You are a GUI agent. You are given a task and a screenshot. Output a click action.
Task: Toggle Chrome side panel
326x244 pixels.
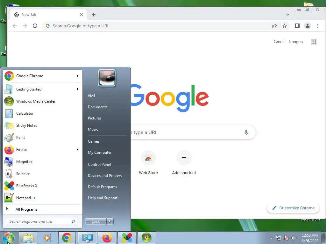tap(297, 26)
